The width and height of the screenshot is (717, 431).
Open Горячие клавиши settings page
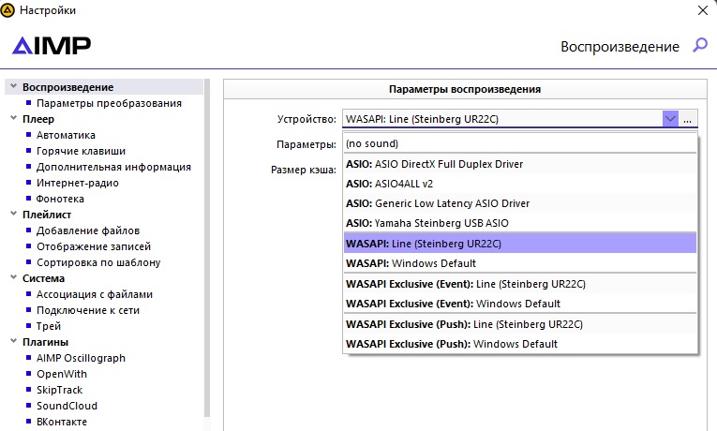click(81, 151)
